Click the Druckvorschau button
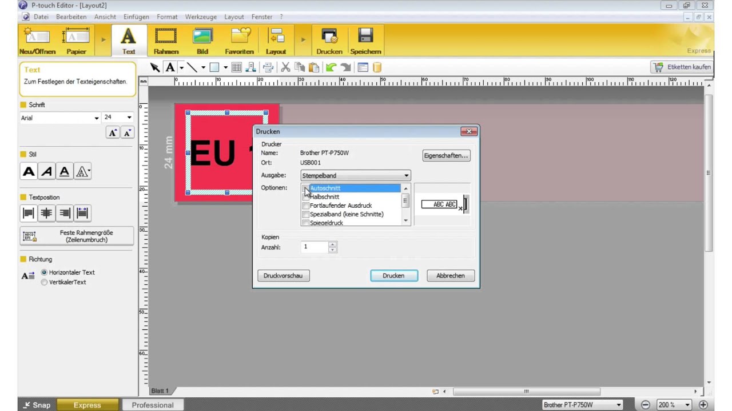 pyautogui.click(x=283, y=276)
